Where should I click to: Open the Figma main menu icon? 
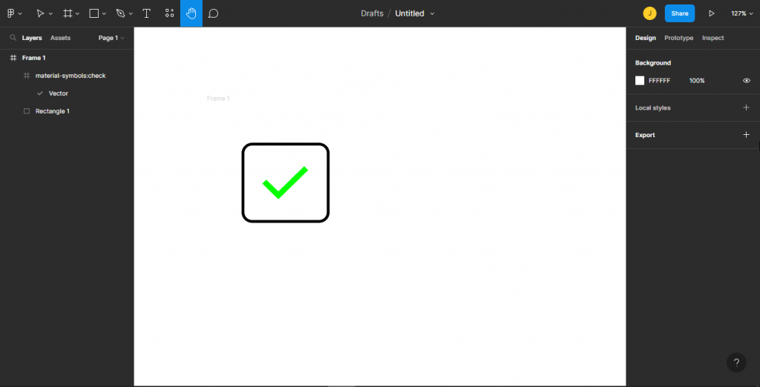(11, 13)
